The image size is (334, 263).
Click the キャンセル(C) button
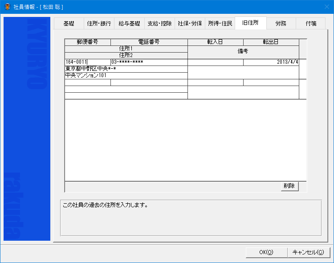[308, 252]
